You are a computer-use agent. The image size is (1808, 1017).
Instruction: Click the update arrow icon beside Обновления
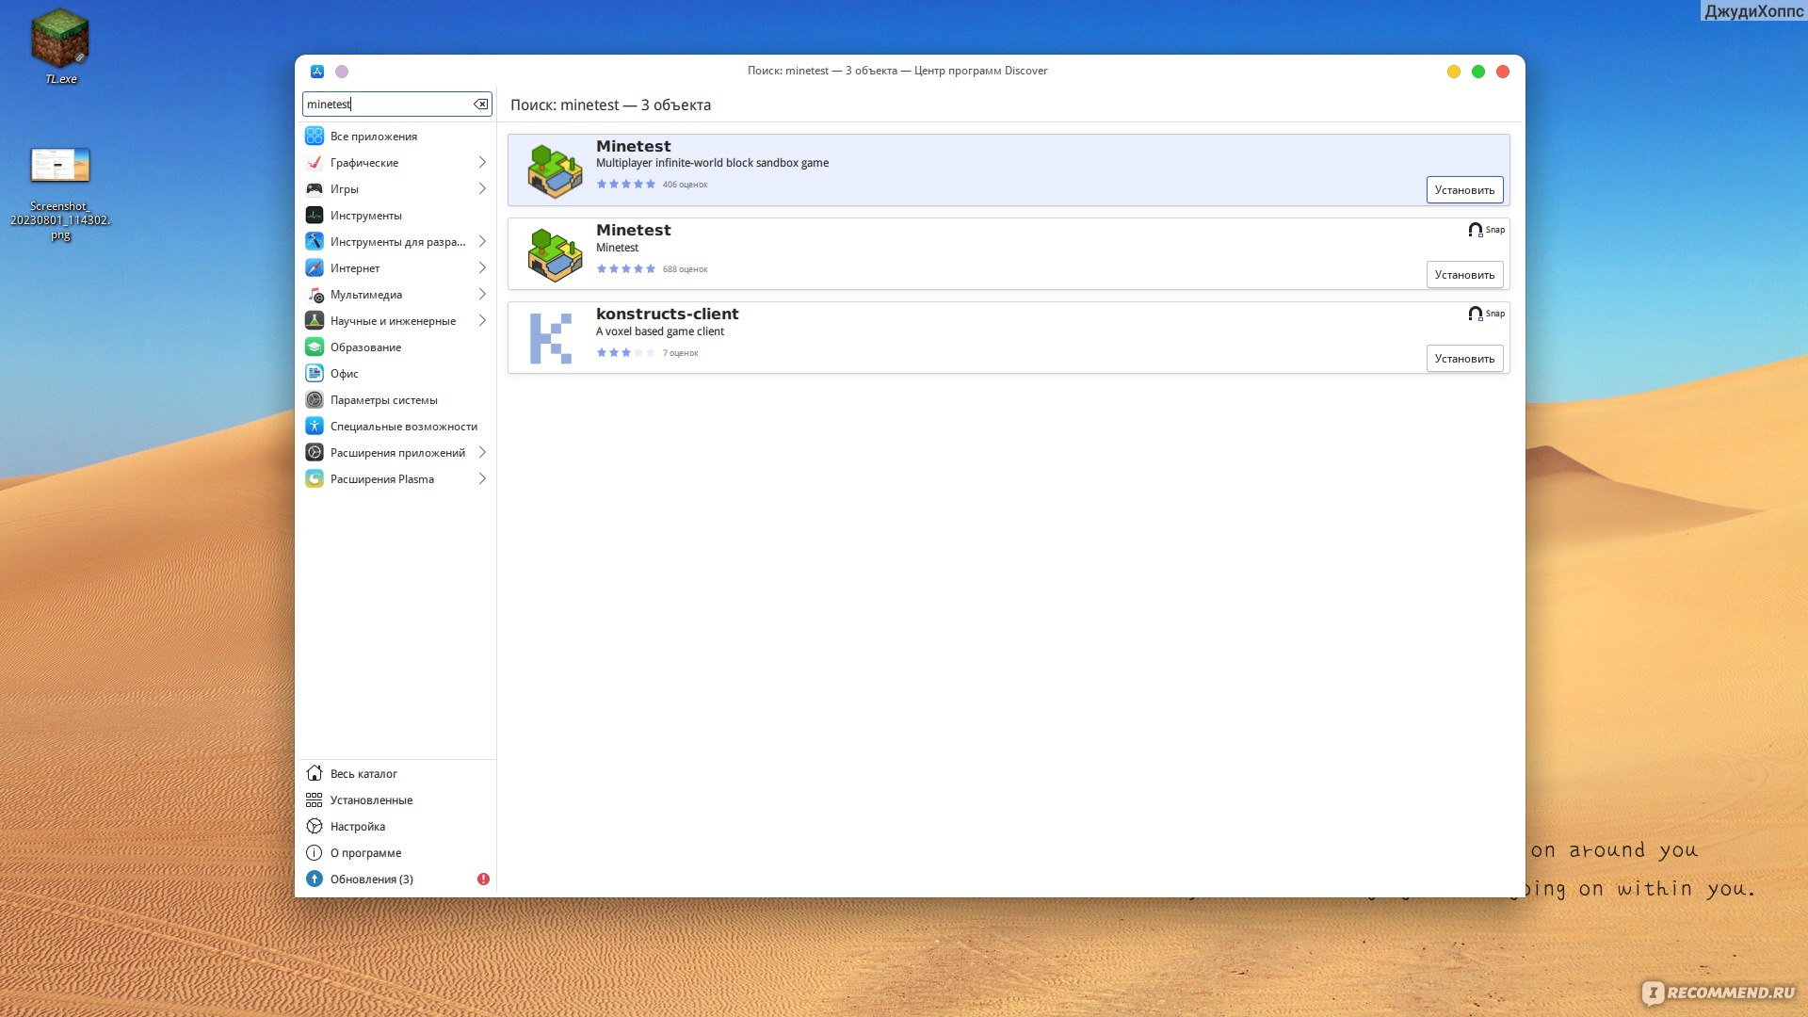tap(315, 880)
